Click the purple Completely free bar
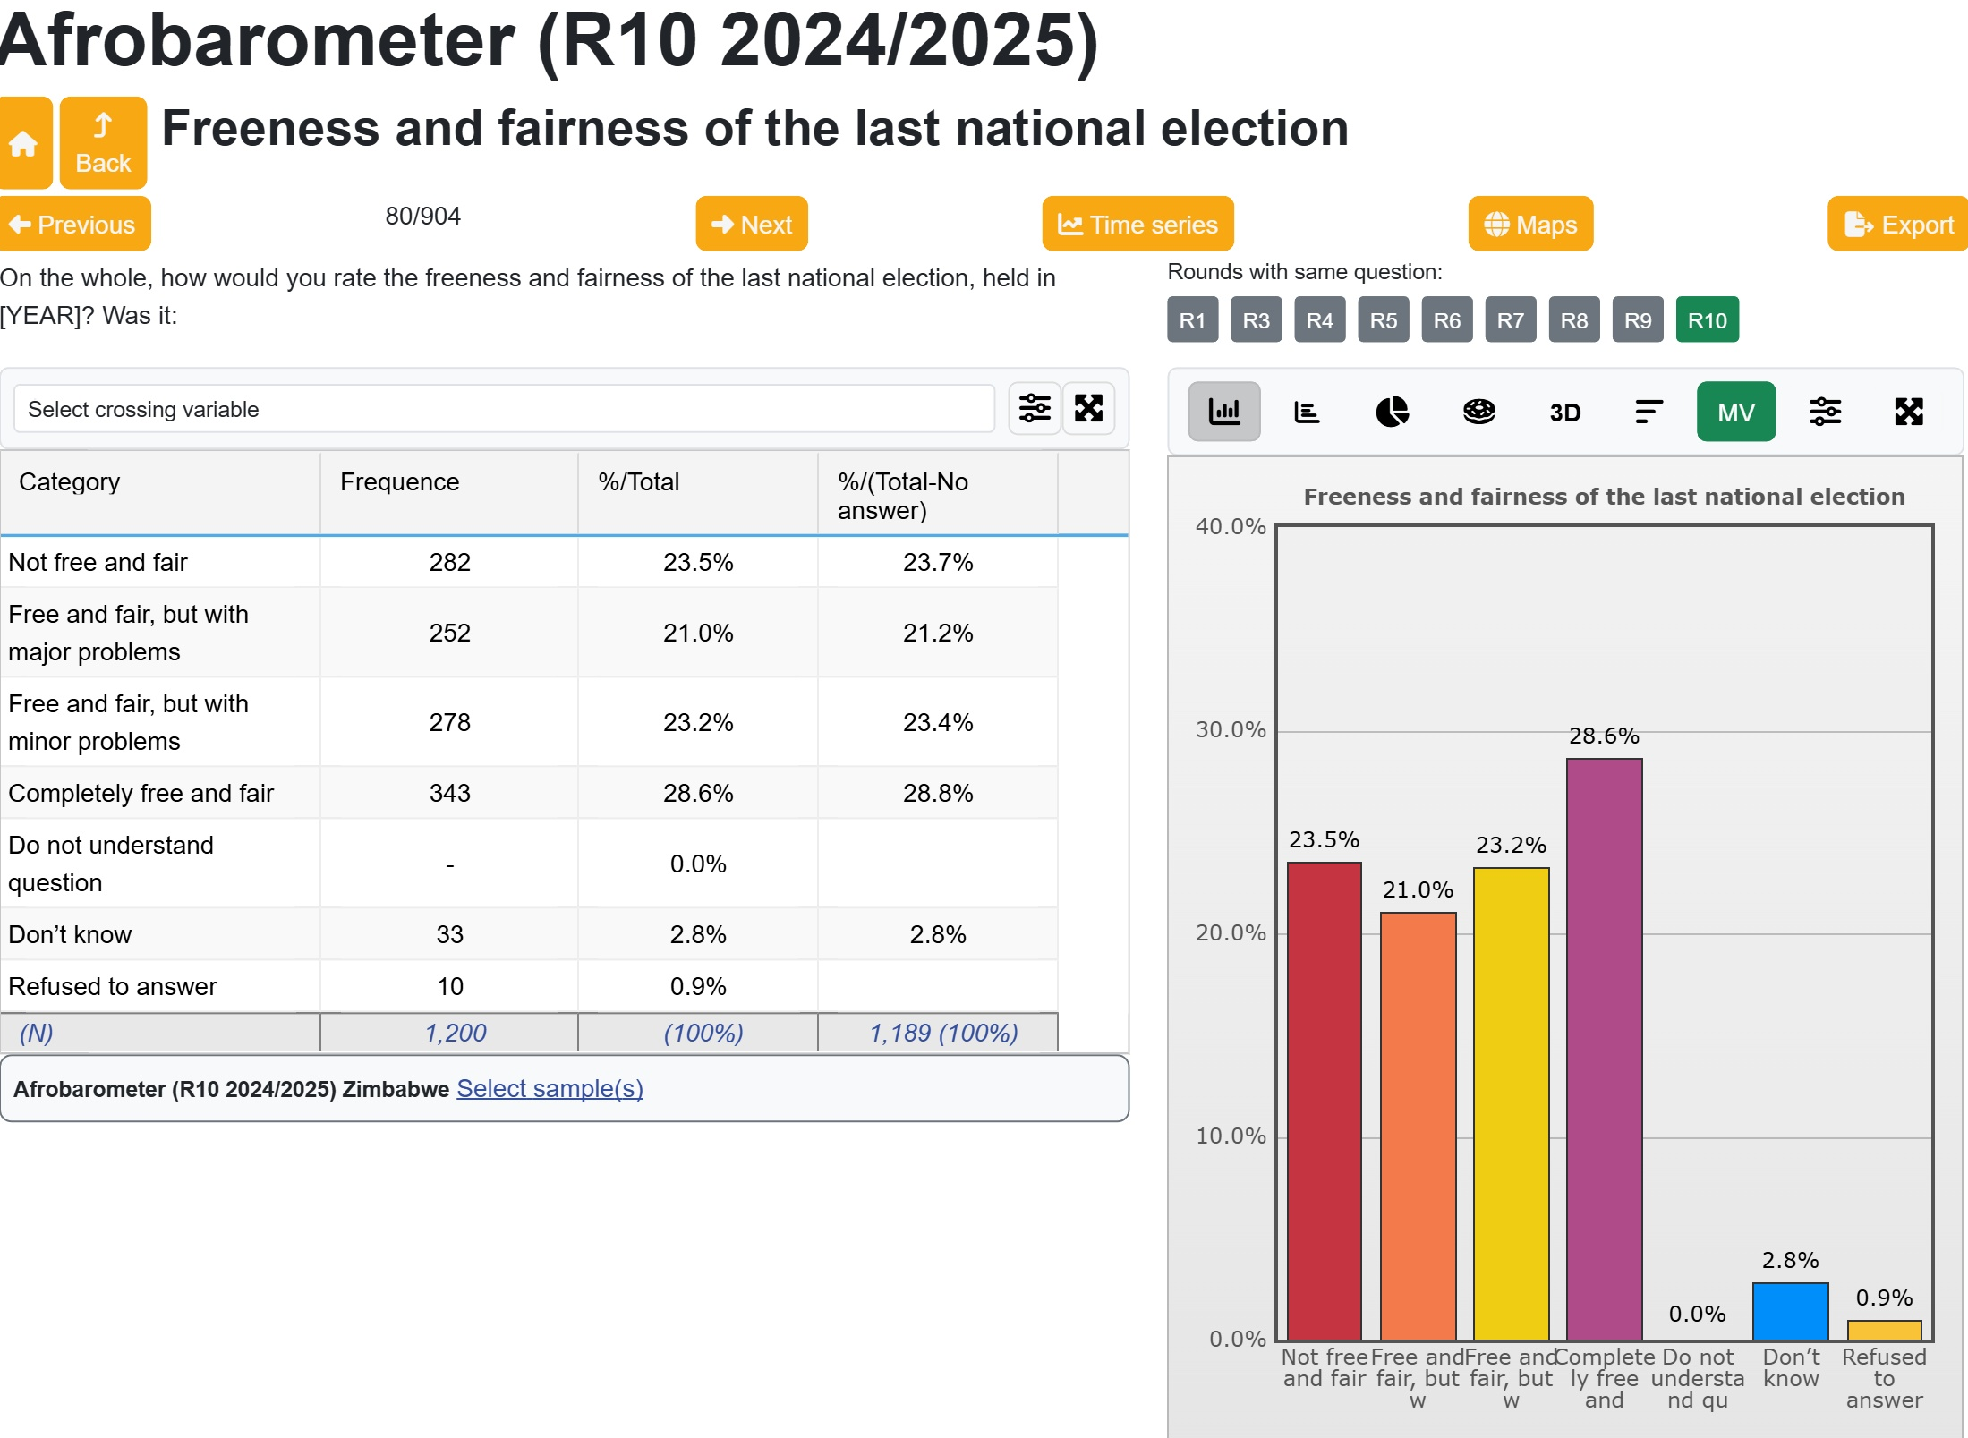This screenshot has height=1438, width=1968. click(1604, 1047)
